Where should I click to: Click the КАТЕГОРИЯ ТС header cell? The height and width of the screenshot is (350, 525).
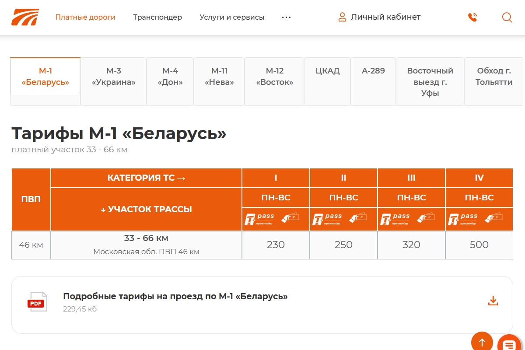pos(146,178)
